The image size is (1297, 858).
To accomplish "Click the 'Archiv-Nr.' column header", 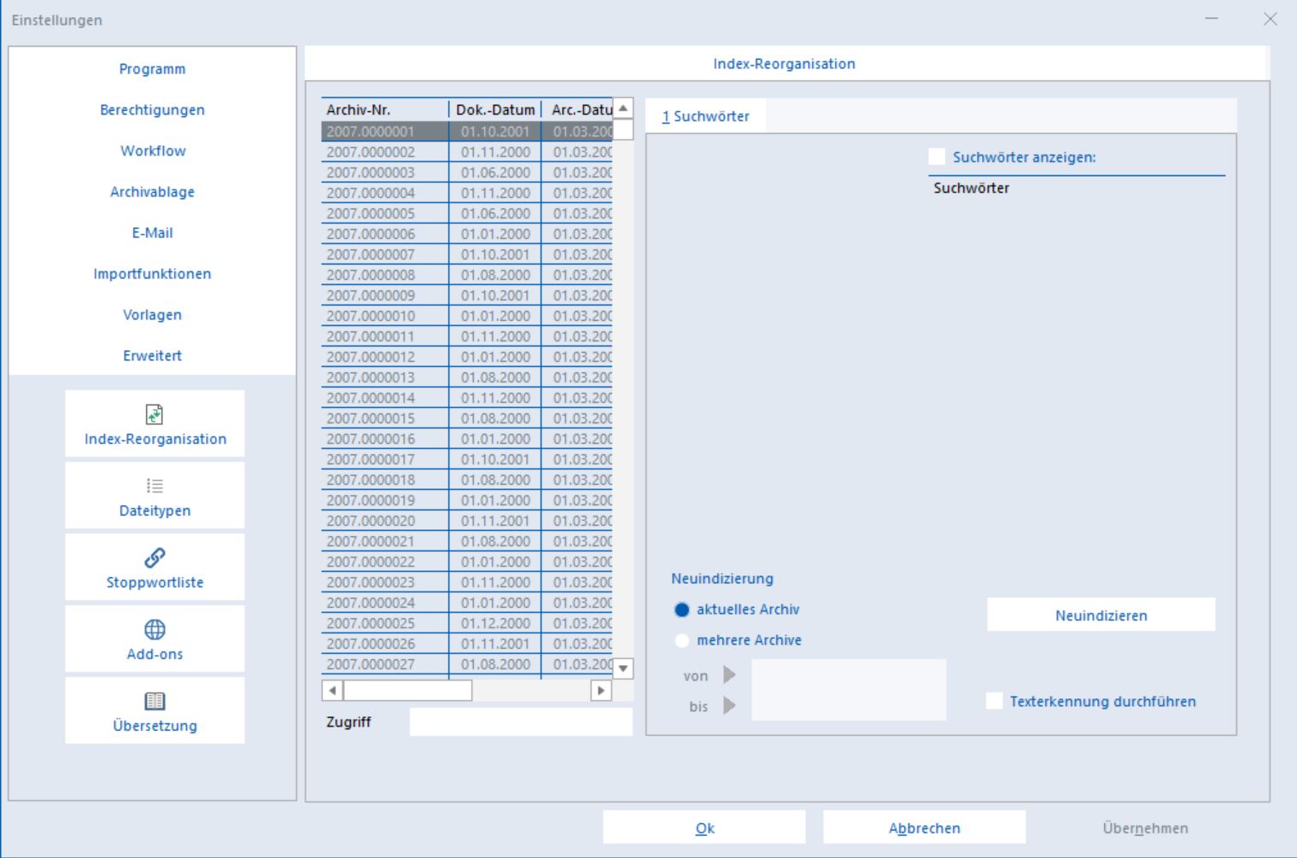I will pos(385,109).
